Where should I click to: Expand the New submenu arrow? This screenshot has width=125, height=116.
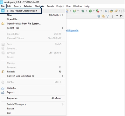(63, 15)
